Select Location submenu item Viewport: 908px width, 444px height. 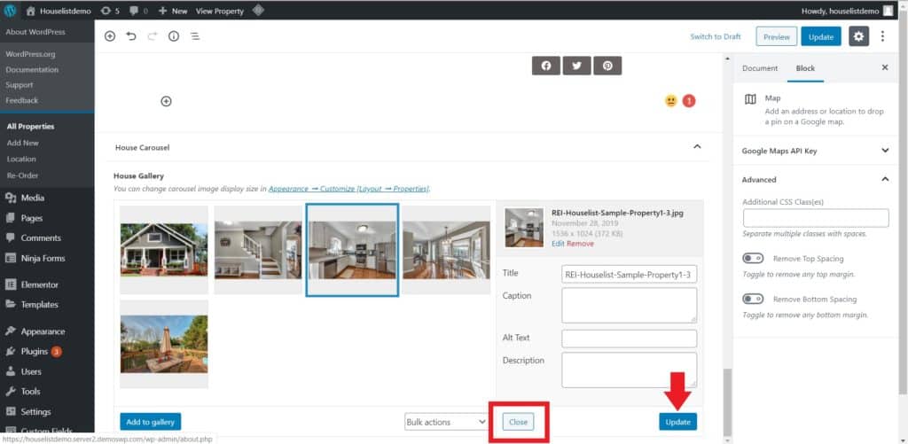21,159
